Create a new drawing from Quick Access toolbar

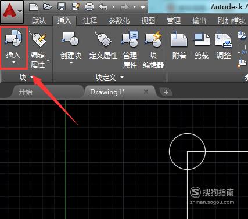tap(34, 8)
